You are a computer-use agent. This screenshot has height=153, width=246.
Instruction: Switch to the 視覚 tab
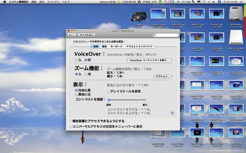pos(96,47)
